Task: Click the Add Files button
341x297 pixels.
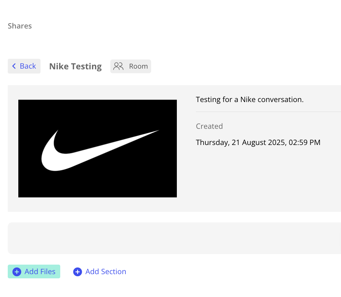Action: click(34, 271)
